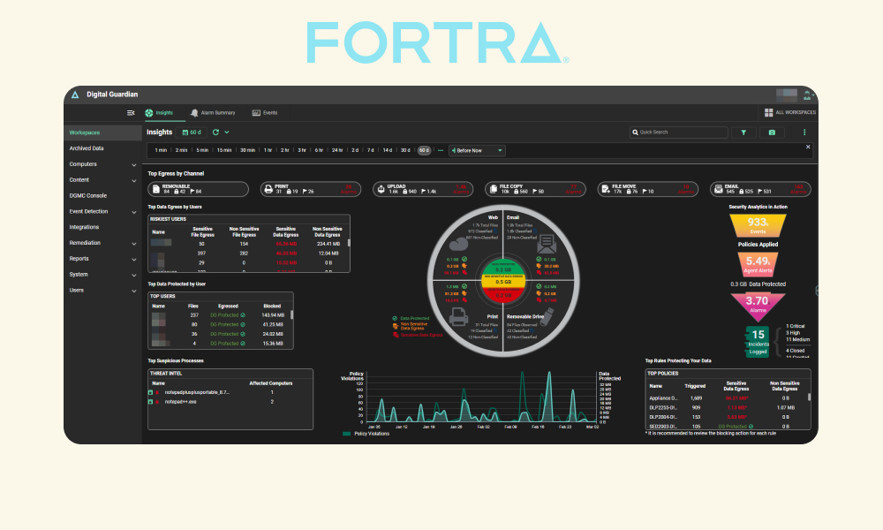
Task: Collapse the sidebar with the menu icon
Action: point(131,113)
